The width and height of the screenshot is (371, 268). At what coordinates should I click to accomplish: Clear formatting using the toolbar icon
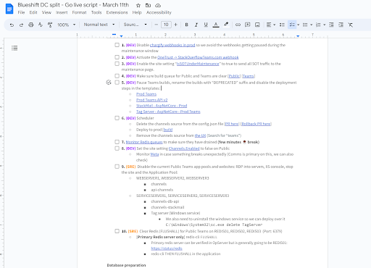click(351, 25)
